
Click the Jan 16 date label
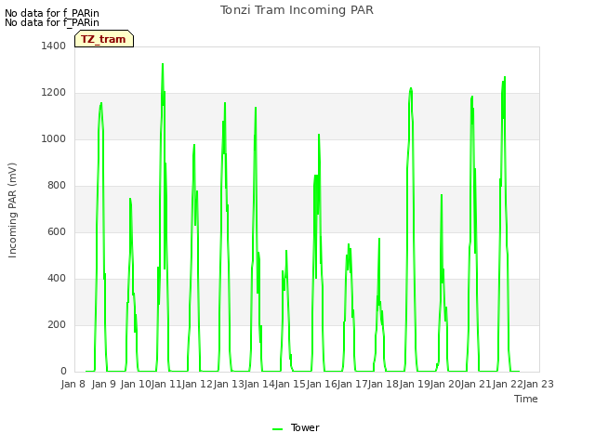pos(322,384)
